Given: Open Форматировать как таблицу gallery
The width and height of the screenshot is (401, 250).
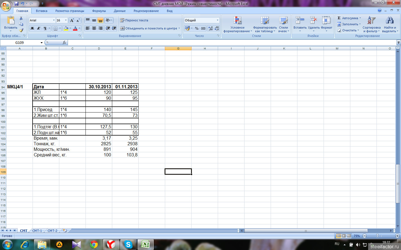Looking at the screenshot, I should click(x=265, y=24).
